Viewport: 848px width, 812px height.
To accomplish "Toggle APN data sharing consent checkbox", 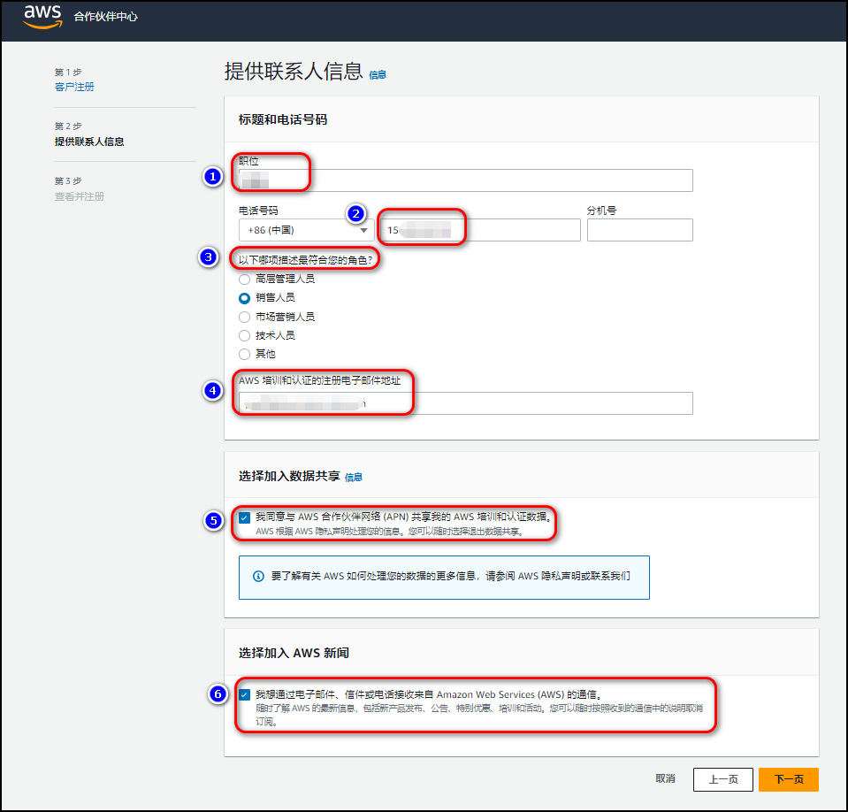I will [x=244, y=517].
